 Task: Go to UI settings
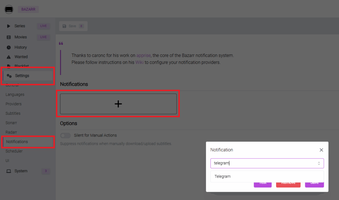tap(7, 161)
